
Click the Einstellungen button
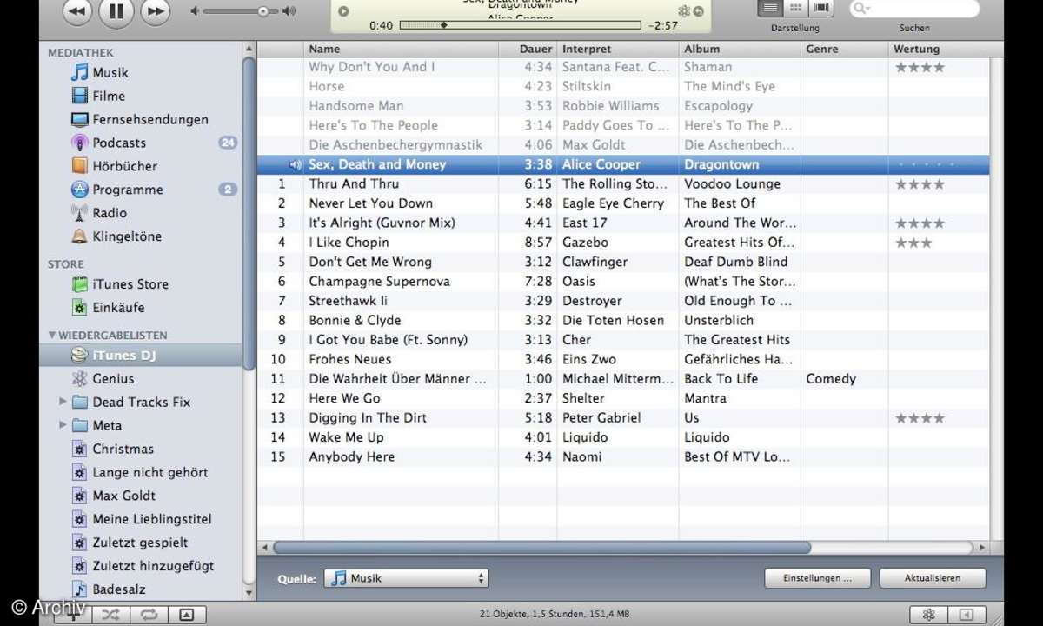coord(817,578)
